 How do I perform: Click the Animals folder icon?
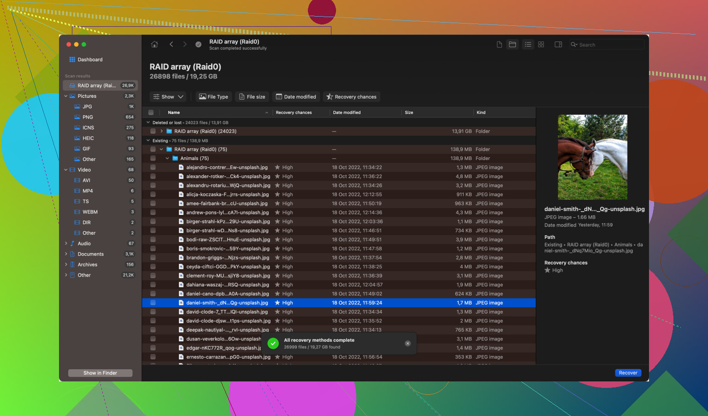pyautogui.click(x=175, y=158)
